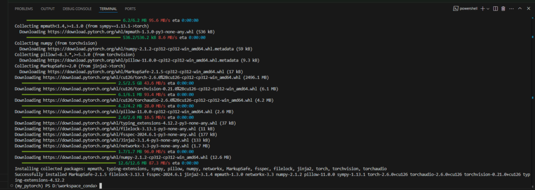Switch to the PORTS tab
The height and width of the screenshot is (190, 535).
(x=130, y=9)
